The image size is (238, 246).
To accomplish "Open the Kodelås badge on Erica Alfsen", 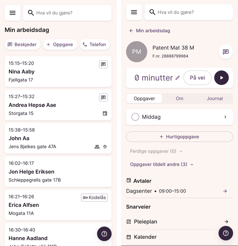I will click(x=94, y=197).
